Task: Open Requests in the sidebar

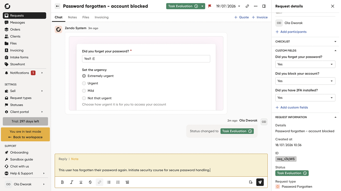Action: [x=24, y=15]
